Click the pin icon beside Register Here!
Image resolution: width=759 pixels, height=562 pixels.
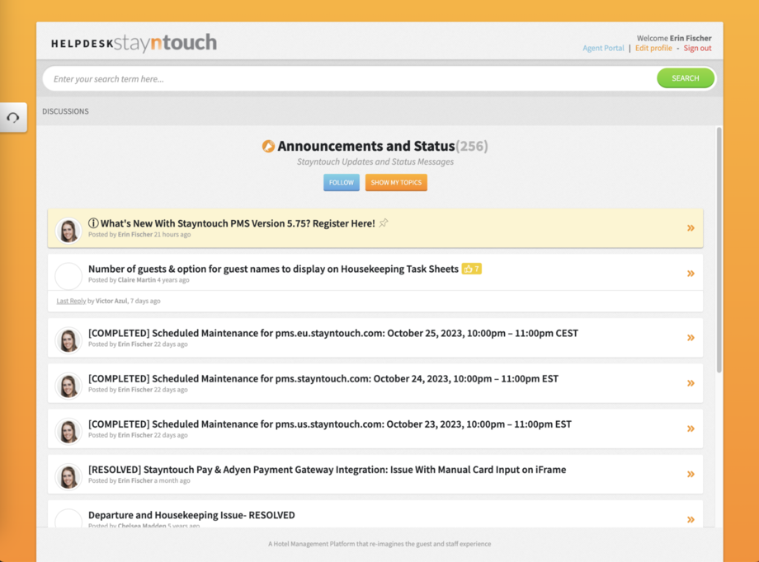pos(384,223)
